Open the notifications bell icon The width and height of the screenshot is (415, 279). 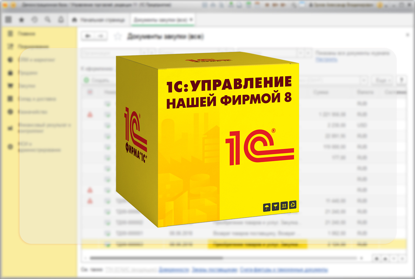(61, 20)
